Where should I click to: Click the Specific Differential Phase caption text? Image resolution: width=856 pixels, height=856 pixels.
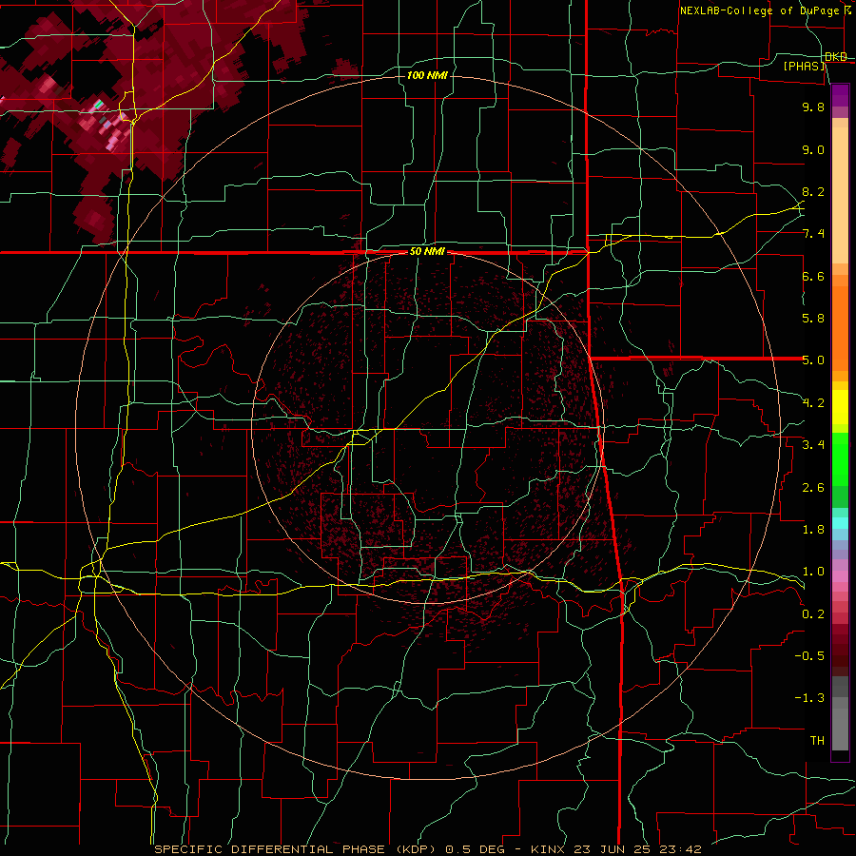[427, 849]
